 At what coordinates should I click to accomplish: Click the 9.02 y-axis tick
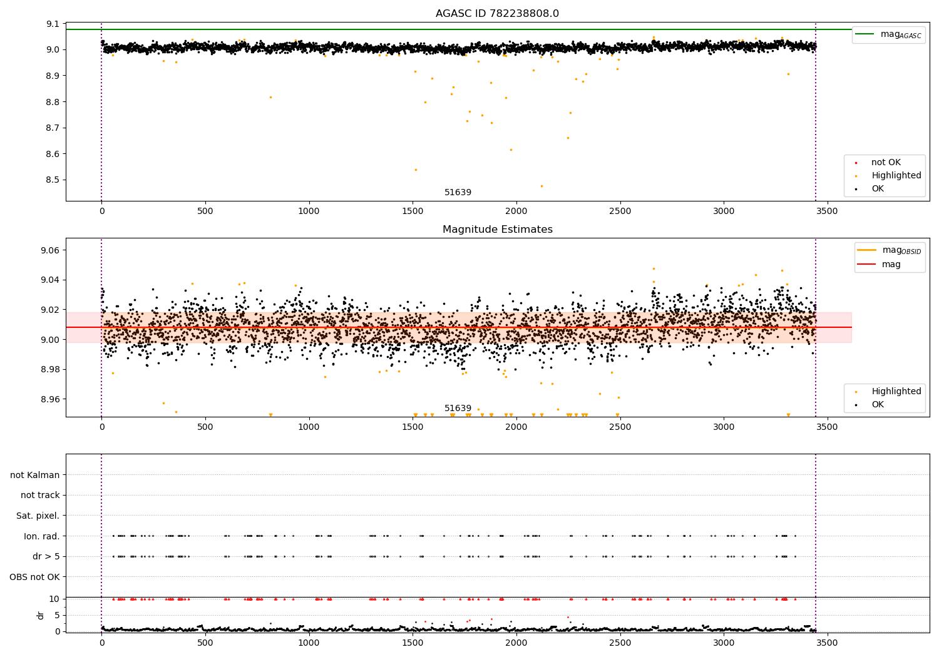click(51, 310)
